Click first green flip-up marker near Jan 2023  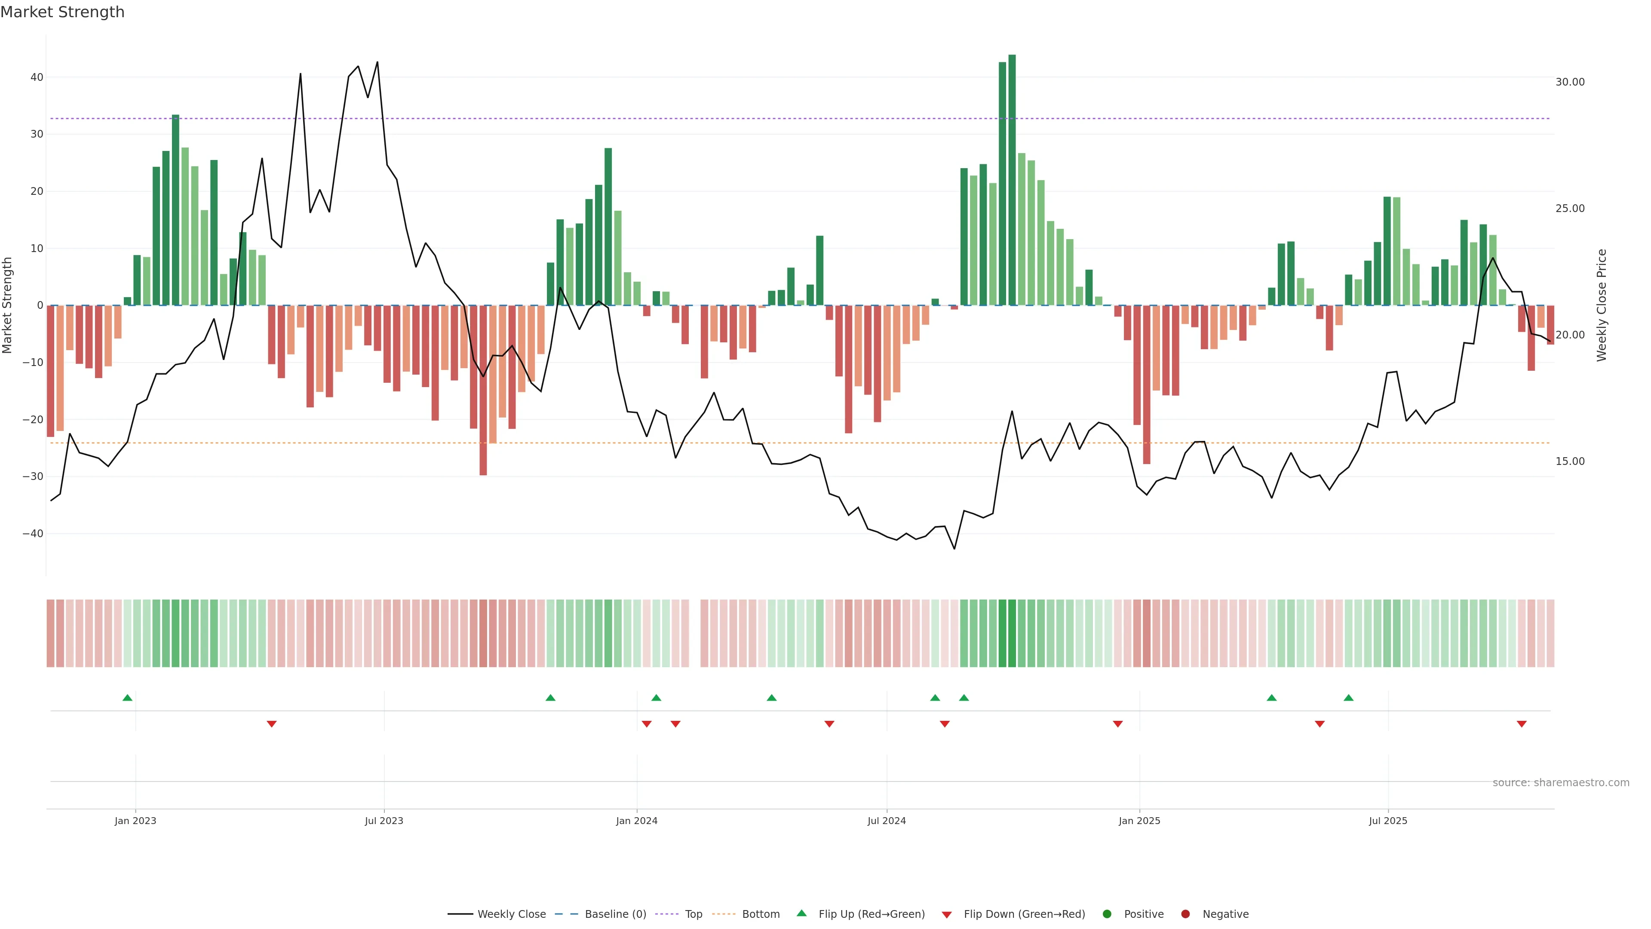click(x=128, y=698)
